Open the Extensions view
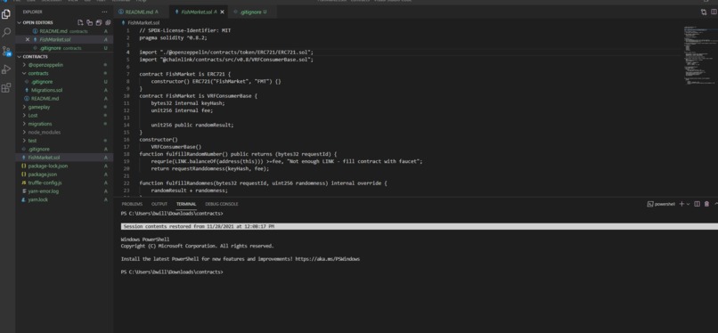This screenshot has height=333, width=718. click(6, 88)
